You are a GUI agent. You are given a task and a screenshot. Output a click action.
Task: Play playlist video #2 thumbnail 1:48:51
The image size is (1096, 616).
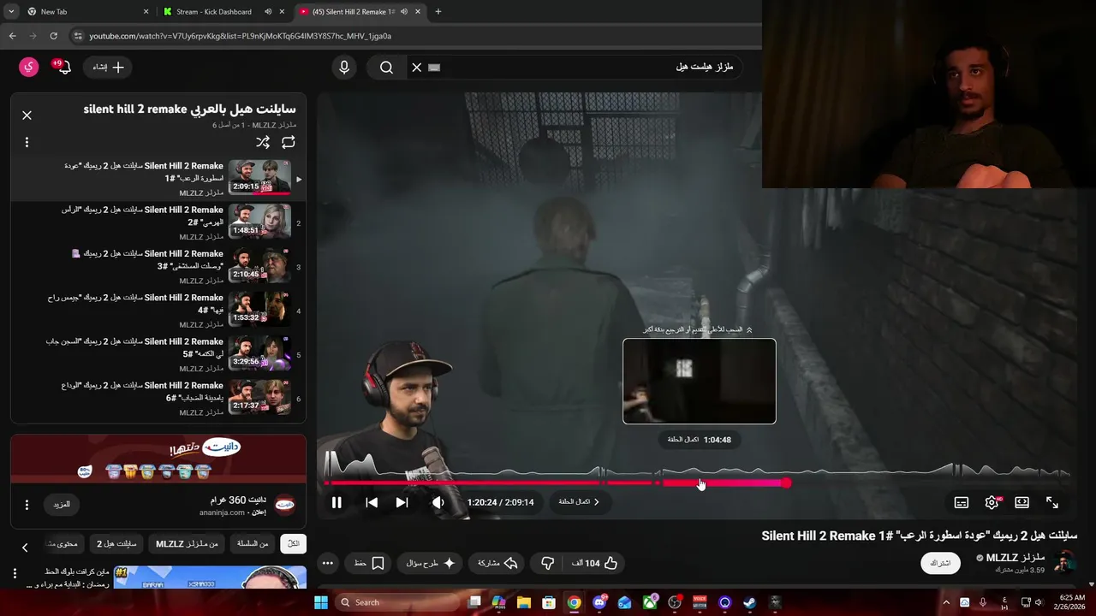259,221
